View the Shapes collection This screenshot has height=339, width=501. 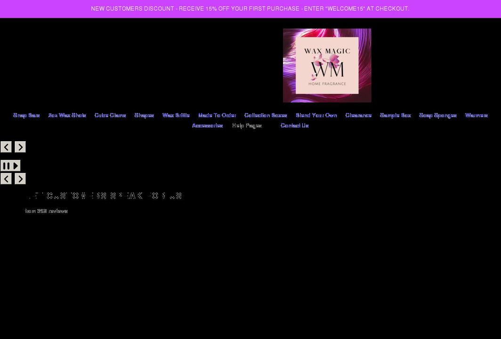(144, 115)
